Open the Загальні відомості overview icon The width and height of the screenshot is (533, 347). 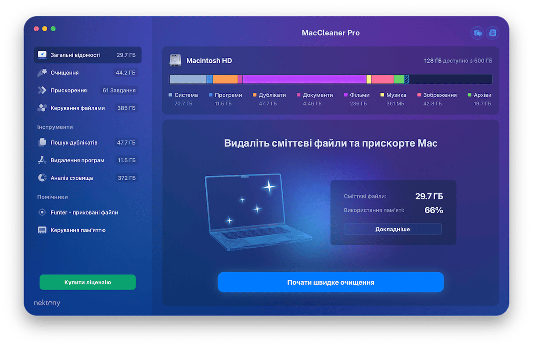(42, 55)
